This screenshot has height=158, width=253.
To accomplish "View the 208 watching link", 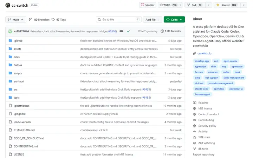I will 204,143.
